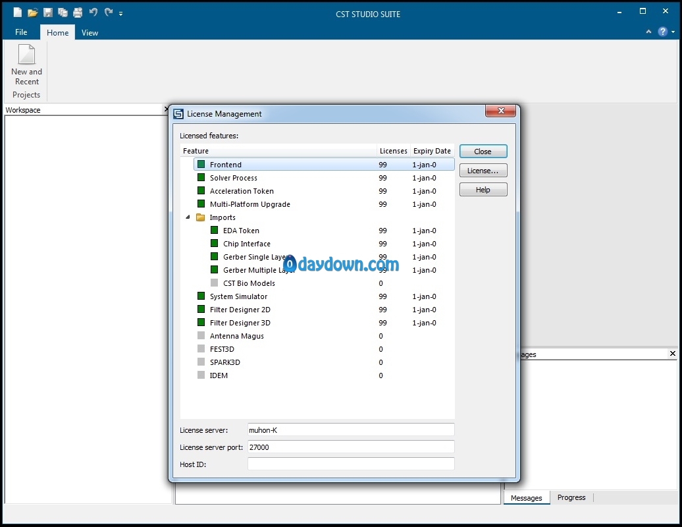
Task: Switch to the Messages tab
Action: (x=526, y=498)
